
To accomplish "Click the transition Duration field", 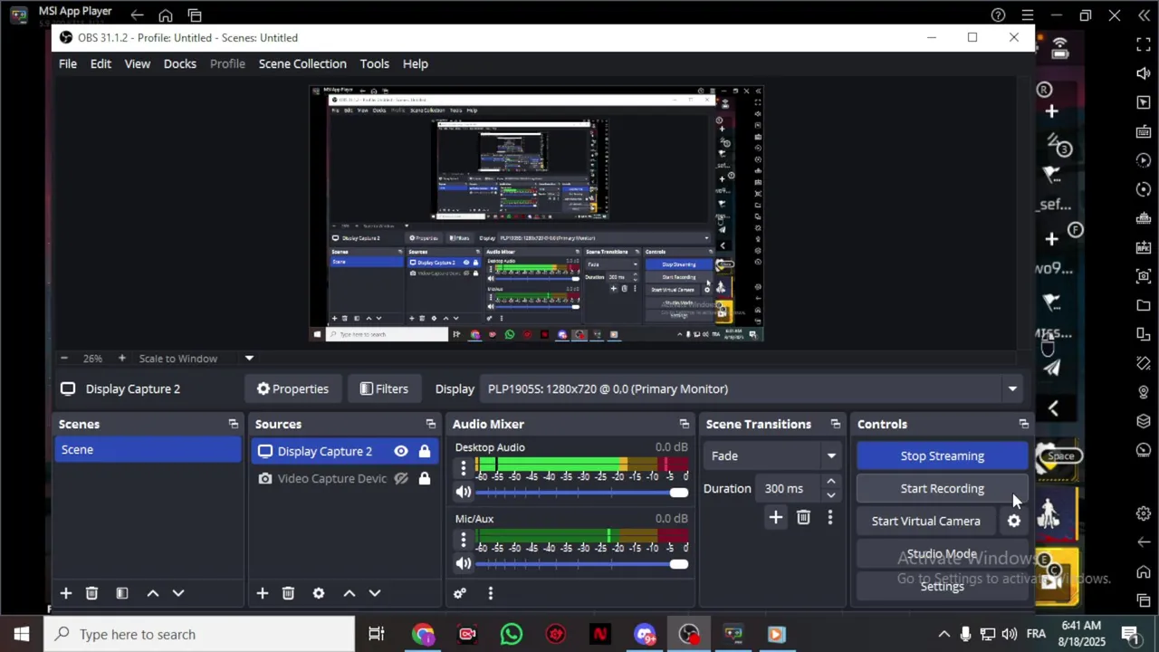I will point(788,488).
